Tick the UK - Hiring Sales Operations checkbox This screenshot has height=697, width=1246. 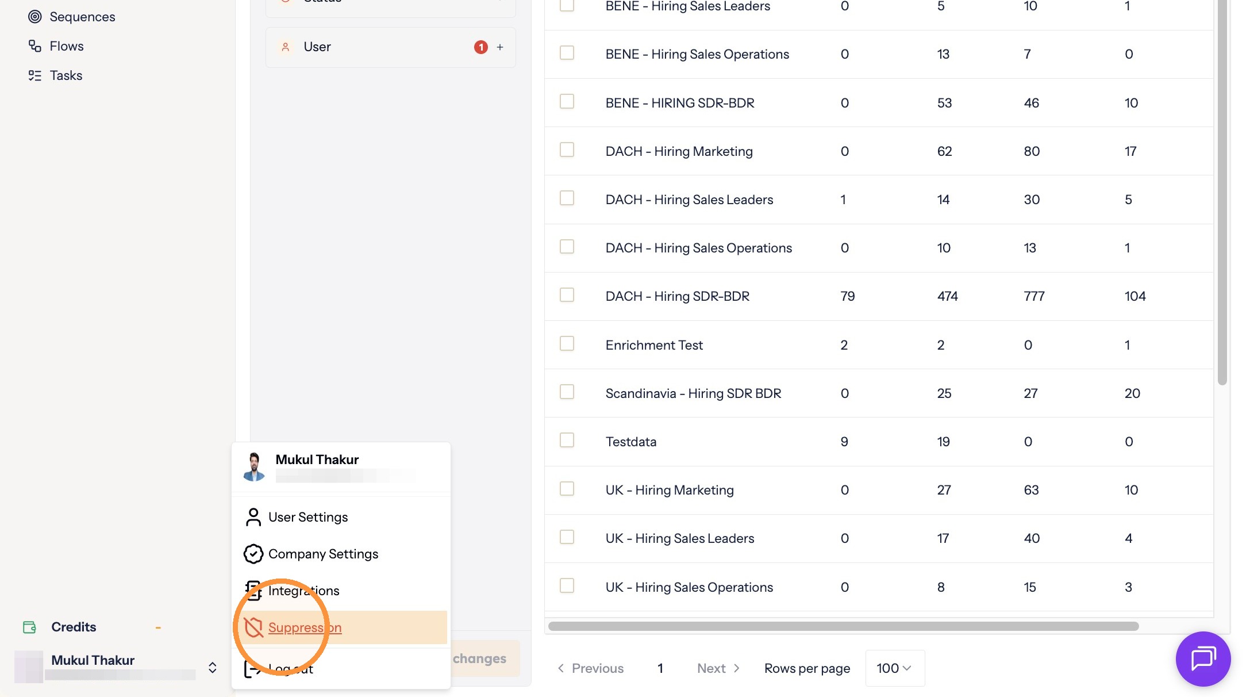(567, 585)
